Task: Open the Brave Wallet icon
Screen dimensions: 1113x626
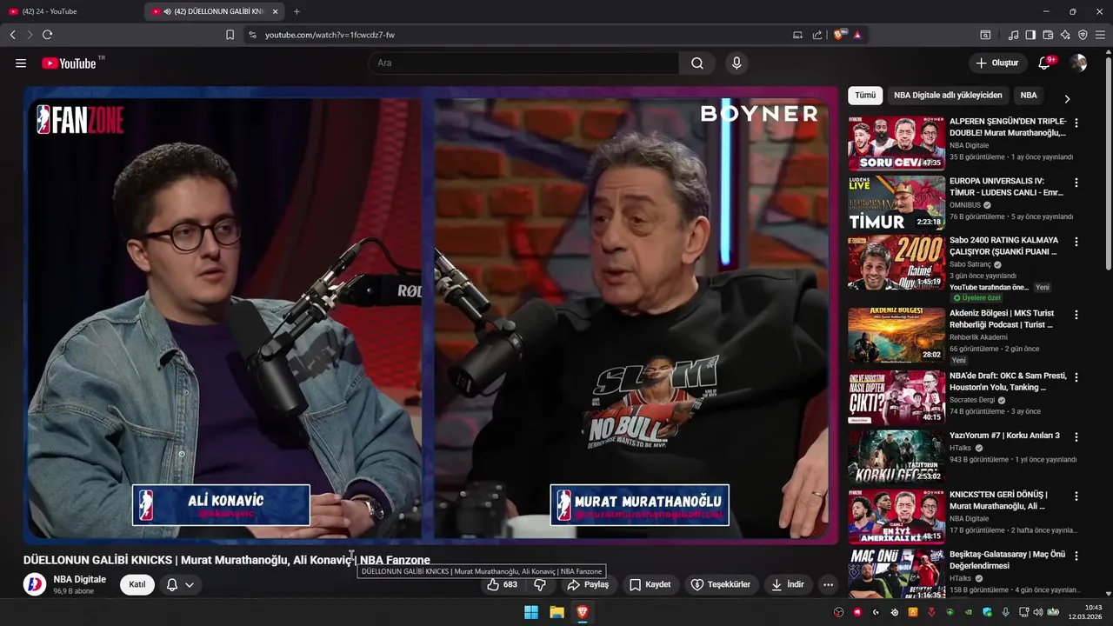Action: tap(1048, 35)
